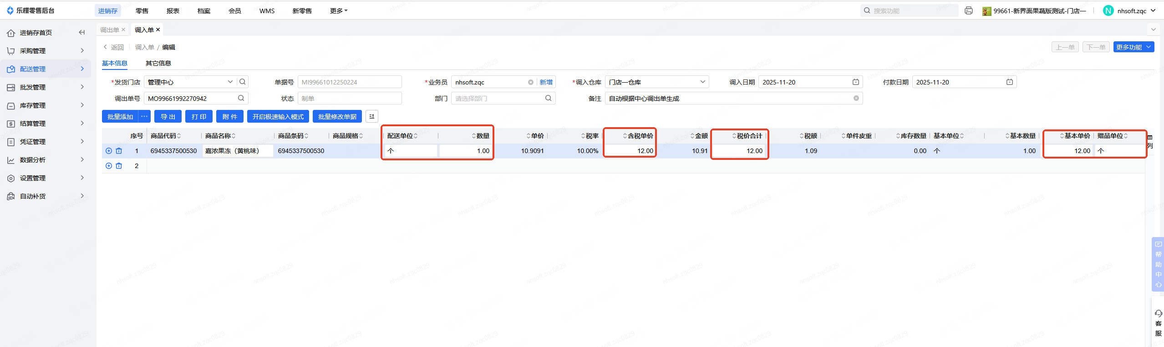This screenshot has height=347, width=1164.
Task: Click the column settings icon beside 批量修改单据
Action: pos(372,117)
